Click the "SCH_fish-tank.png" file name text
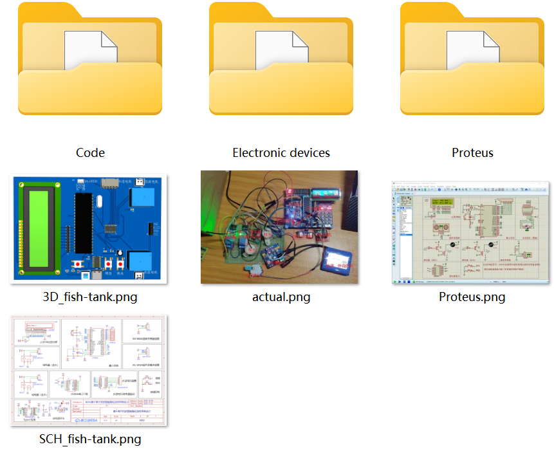Image resolution: width=554 pixels, height=449 pixels. click(89, 440)
